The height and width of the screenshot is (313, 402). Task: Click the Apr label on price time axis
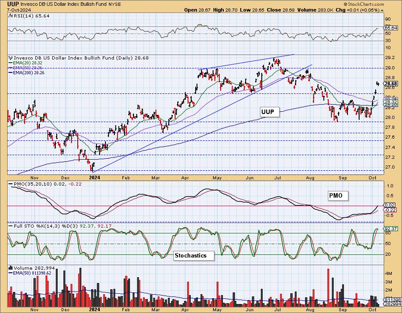pyautogui.click(x=185, y=178)
